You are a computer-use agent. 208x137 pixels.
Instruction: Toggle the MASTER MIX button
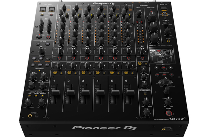pyautogui.click(x=39, y=71)
